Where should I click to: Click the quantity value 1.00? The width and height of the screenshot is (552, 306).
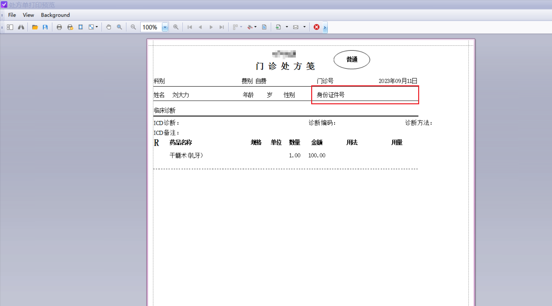click(294, 155)
